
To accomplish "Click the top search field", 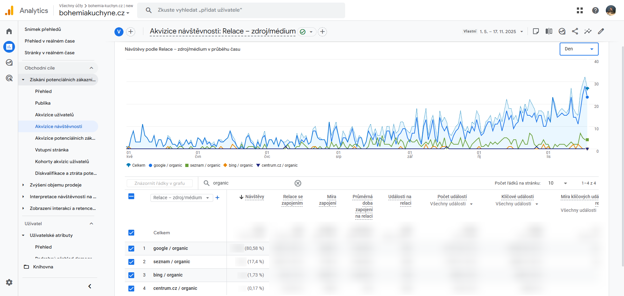I will (241, 10).
